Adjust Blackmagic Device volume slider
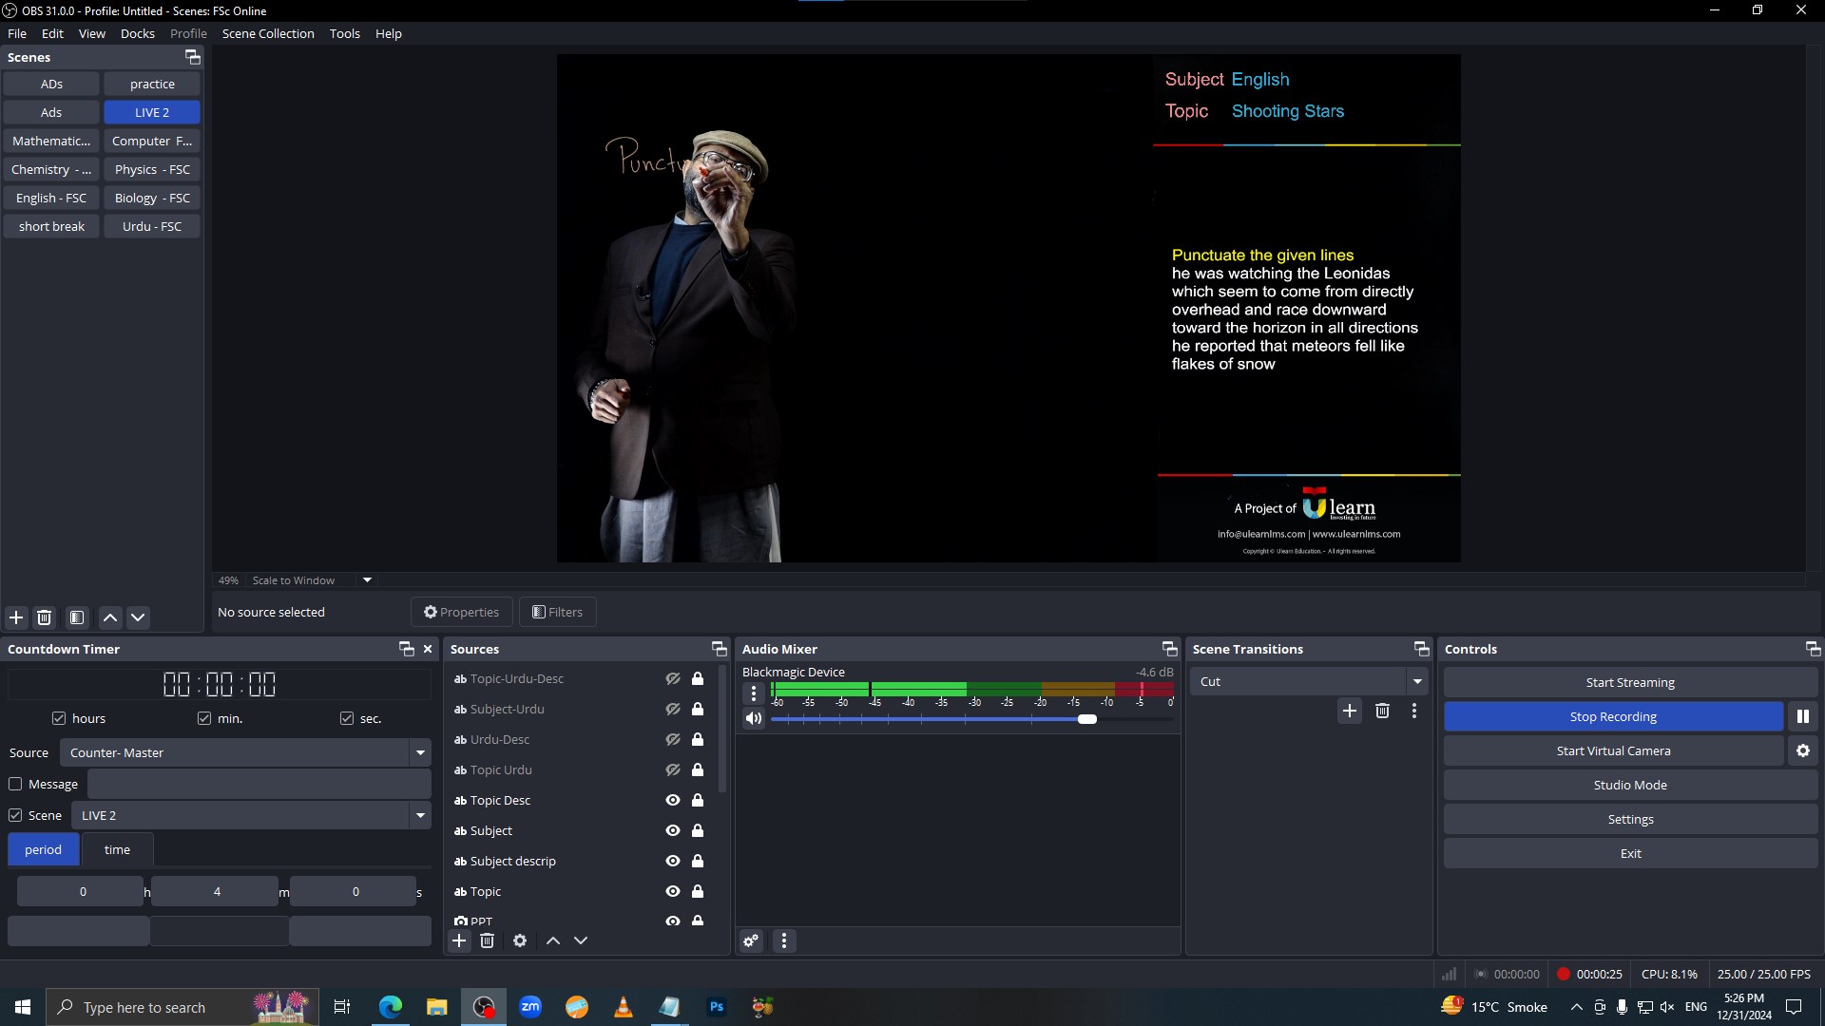The image size is (1825, 1026). coord(1087,719)
